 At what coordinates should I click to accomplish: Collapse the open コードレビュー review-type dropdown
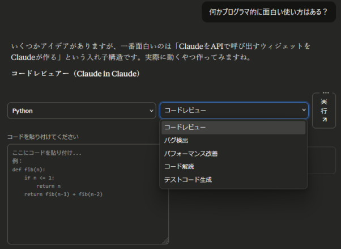(x=233, y=111)
